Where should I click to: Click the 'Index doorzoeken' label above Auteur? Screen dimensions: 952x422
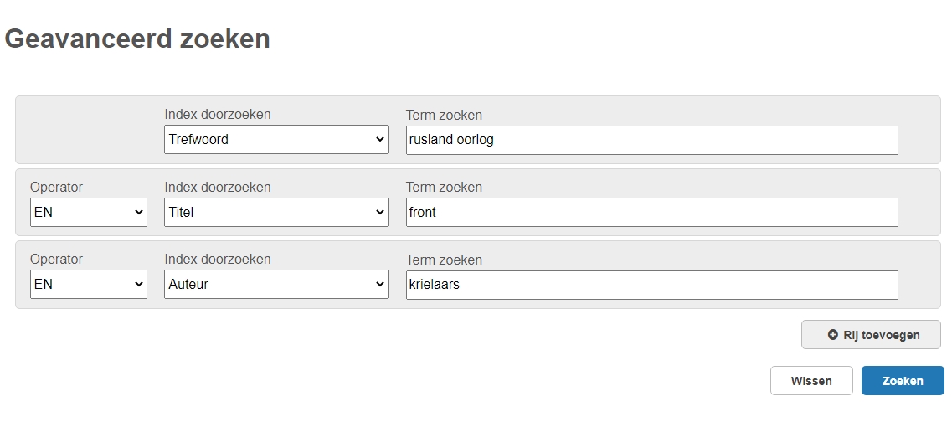click(218, 260)
